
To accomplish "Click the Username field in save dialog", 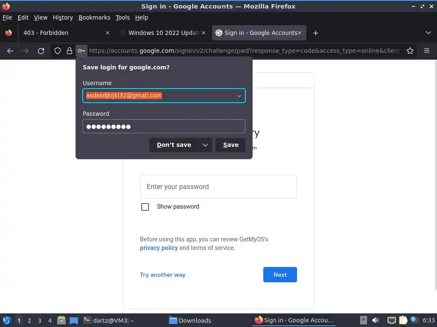I will coord(164,96).
